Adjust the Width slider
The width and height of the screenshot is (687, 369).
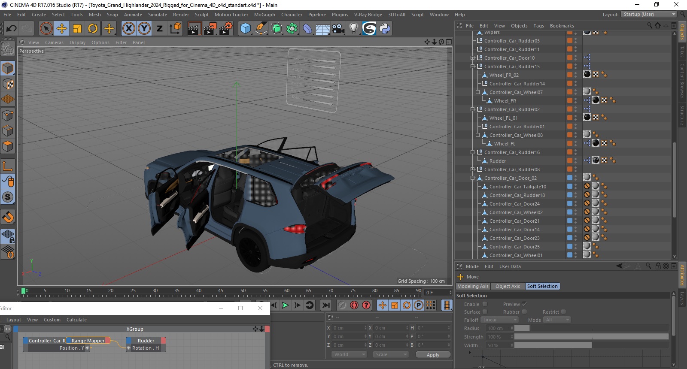click(x=591, y=345)
